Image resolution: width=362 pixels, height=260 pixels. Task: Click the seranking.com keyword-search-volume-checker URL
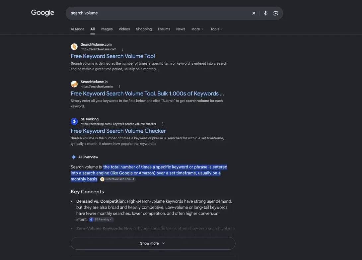[x=118, y=124]
